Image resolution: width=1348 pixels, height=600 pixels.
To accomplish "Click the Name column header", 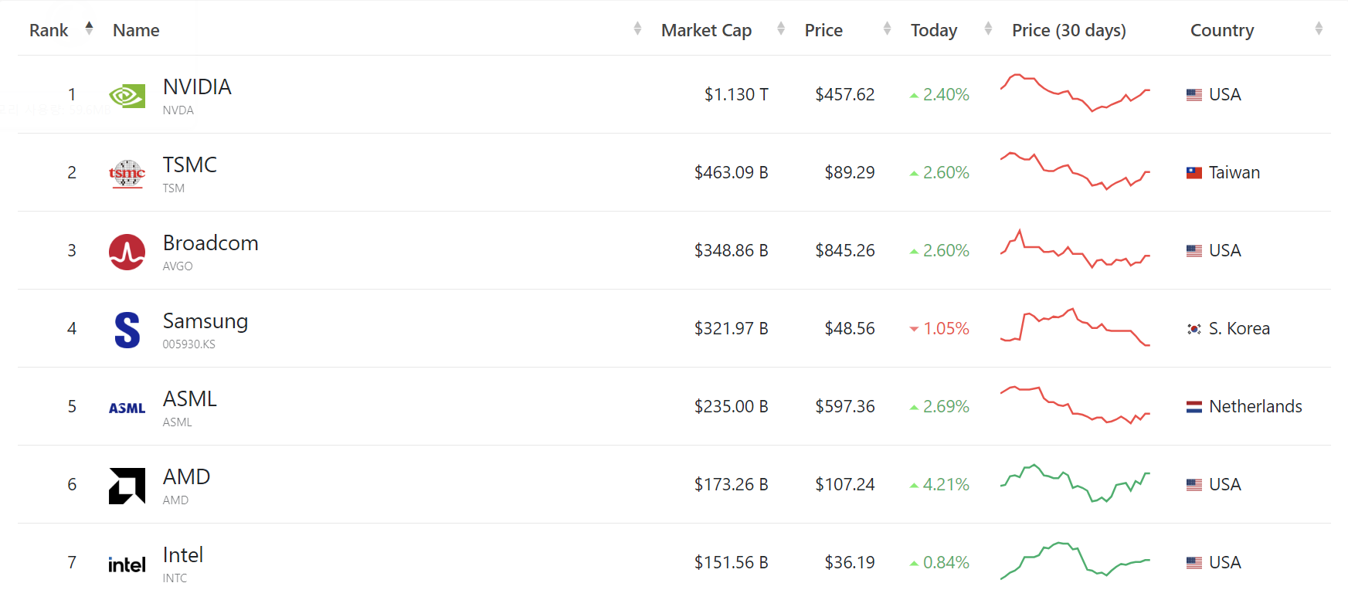I will (136, 30).
